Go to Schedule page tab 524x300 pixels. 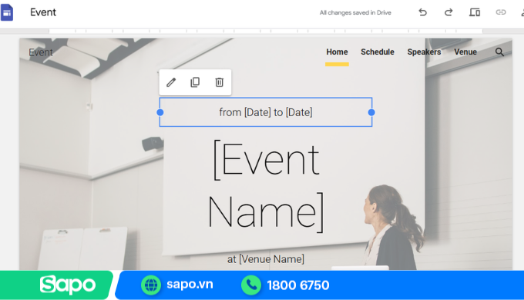click(x=378, y=52)
